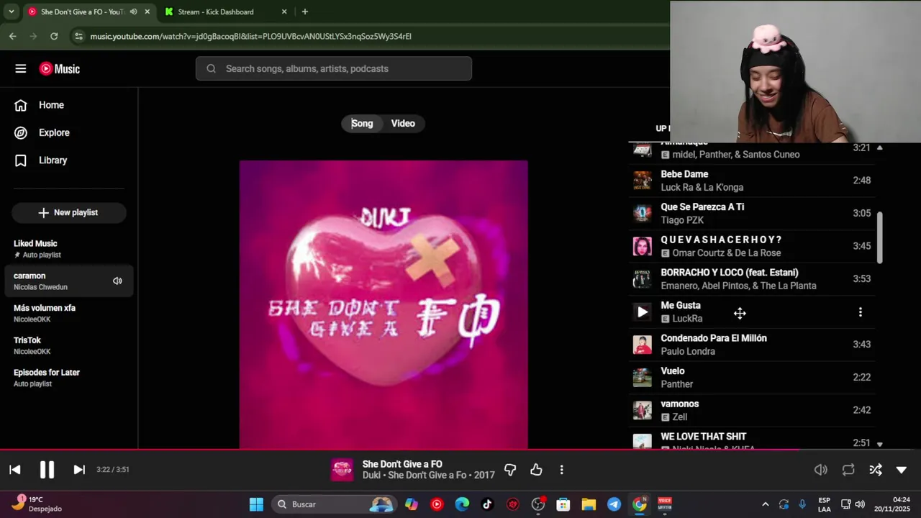Open TikTok from the taskbar
Image resolution: width=921 pixels, height=518 pixels.
pyautogui.click(x=487, y=504)
